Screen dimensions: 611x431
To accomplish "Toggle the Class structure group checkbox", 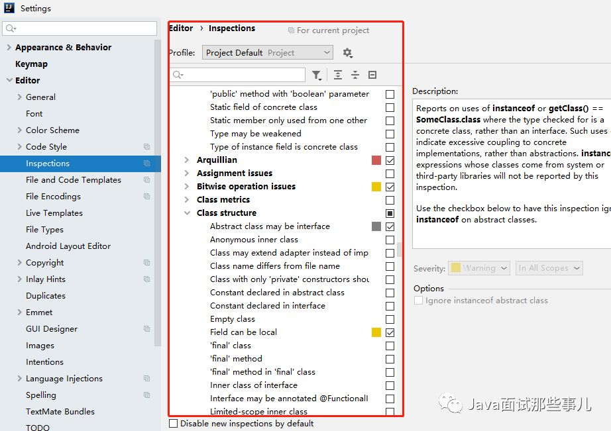I will point(390,213).
